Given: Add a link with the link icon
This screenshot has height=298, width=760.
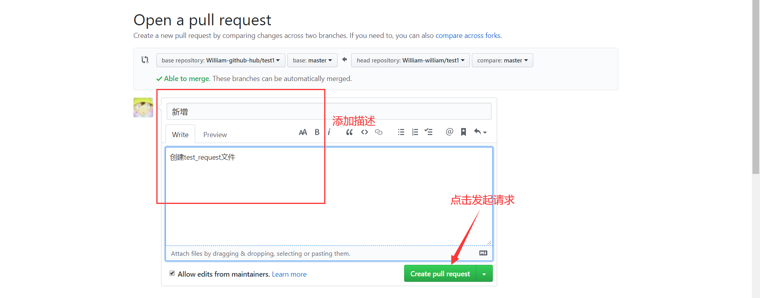Looking at the screenshot, I should click(x=379, y=132).
